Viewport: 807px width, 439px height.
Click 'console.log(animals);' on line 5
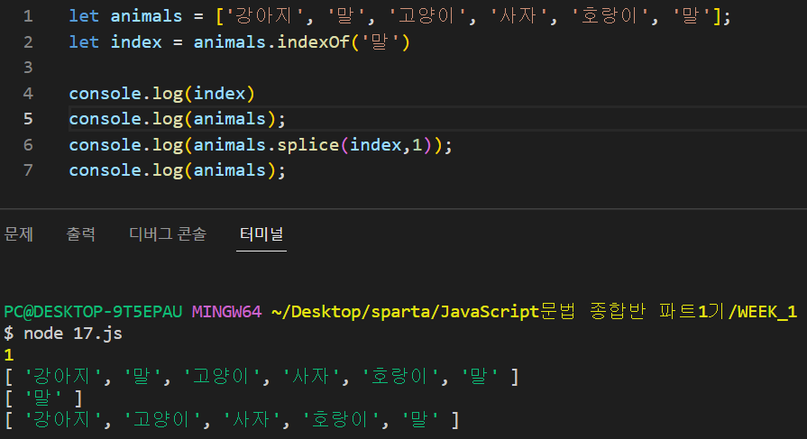point(177,119)
